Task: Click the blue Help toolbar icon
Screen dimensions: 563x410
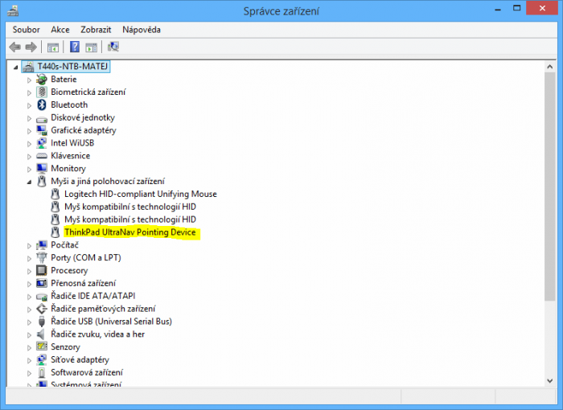Action: [74, 47]
